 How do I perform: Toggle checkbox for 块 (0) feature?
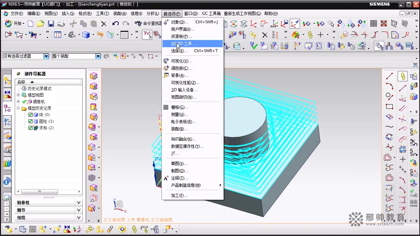tap(31, 115)
